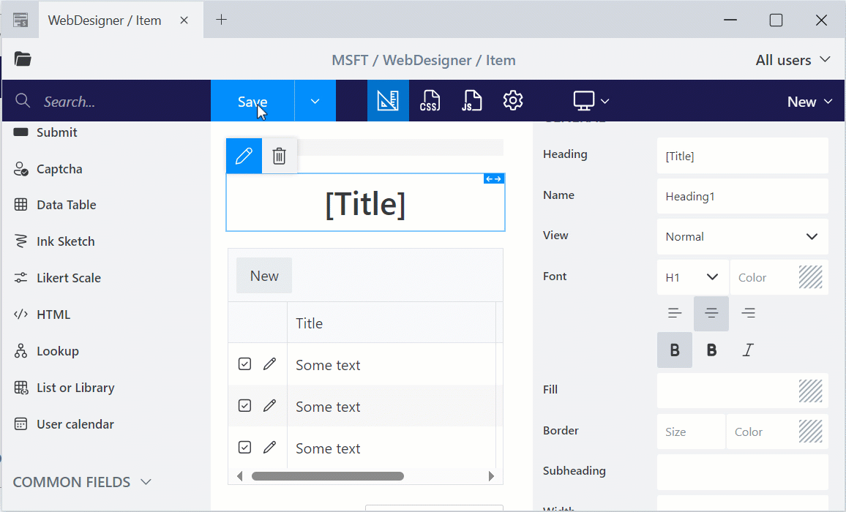
Task: Open the CSS editor icon
Action: tap(430, 101)
